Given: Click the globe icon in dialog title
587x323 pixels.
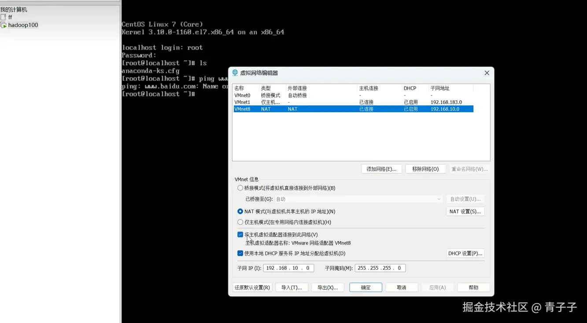Looking at the screenshot, I should tap(235, 73).
